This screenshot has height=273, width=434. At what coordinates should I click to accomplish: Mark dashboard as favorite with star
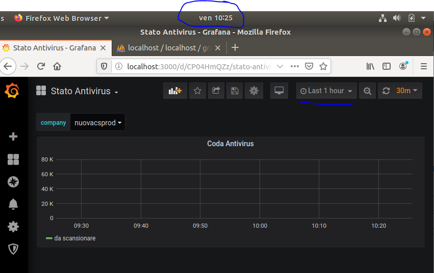197,91
